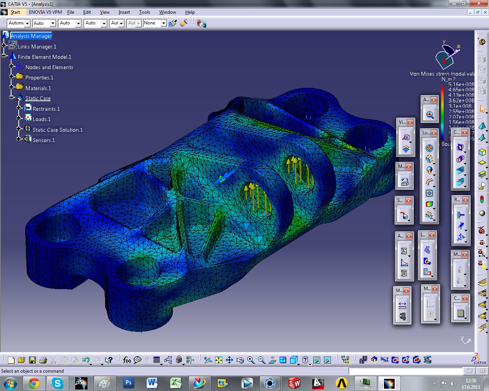Open the Insert menu
The width and height of the screenshot is (489, 391).
[124, 12]
